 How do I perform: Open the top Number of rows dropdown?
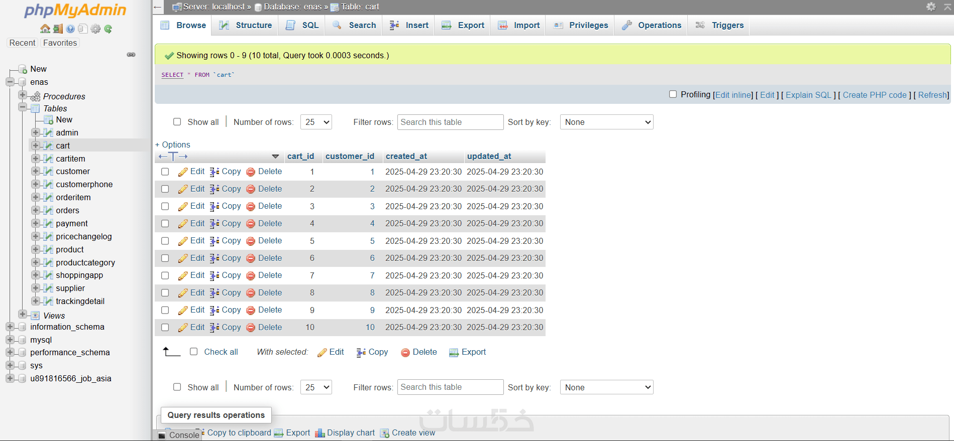[316, 122]
